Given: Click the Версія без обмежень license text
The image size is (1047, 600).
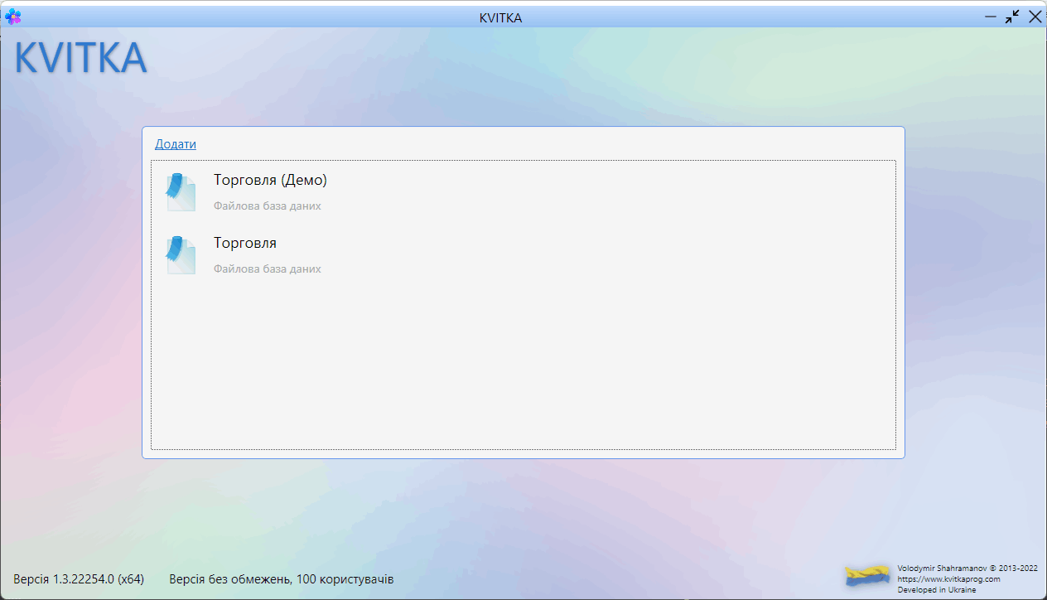Looking at the screenshot, I should click(282, 578).
